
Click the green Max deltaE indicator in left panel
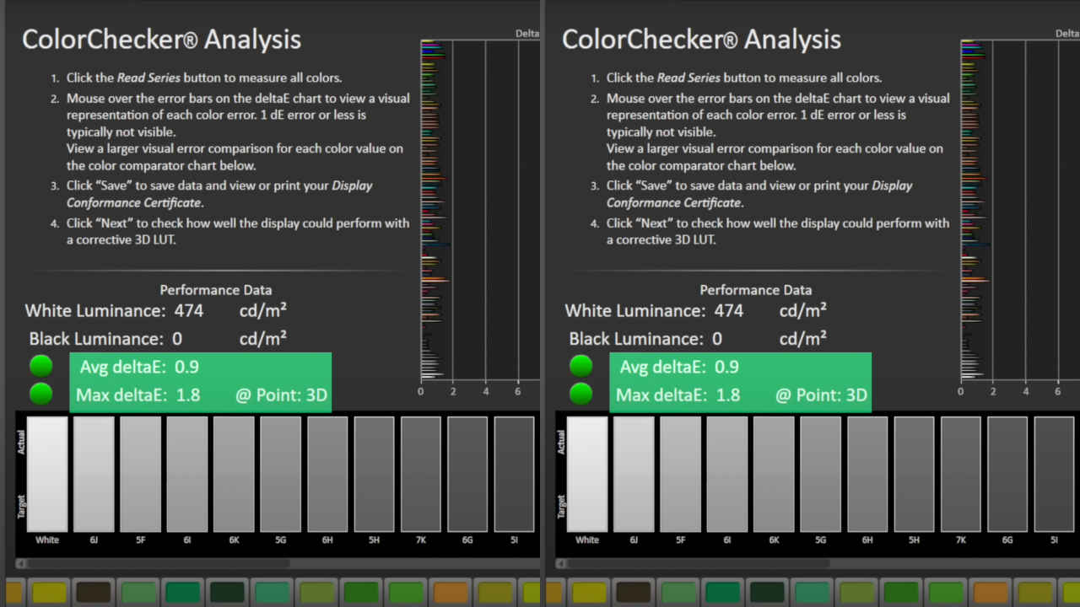tap(40, 394)
